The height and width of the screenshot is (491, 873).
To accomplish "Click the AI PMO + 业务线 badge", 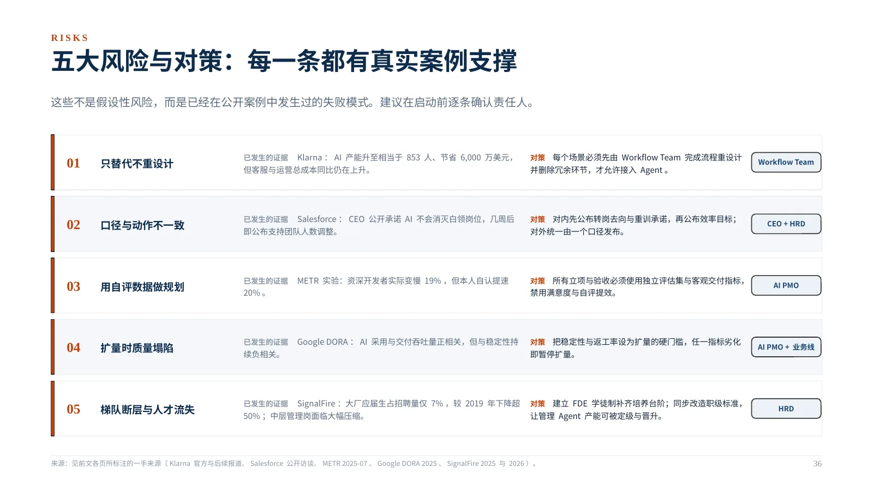I will [786, 347].
